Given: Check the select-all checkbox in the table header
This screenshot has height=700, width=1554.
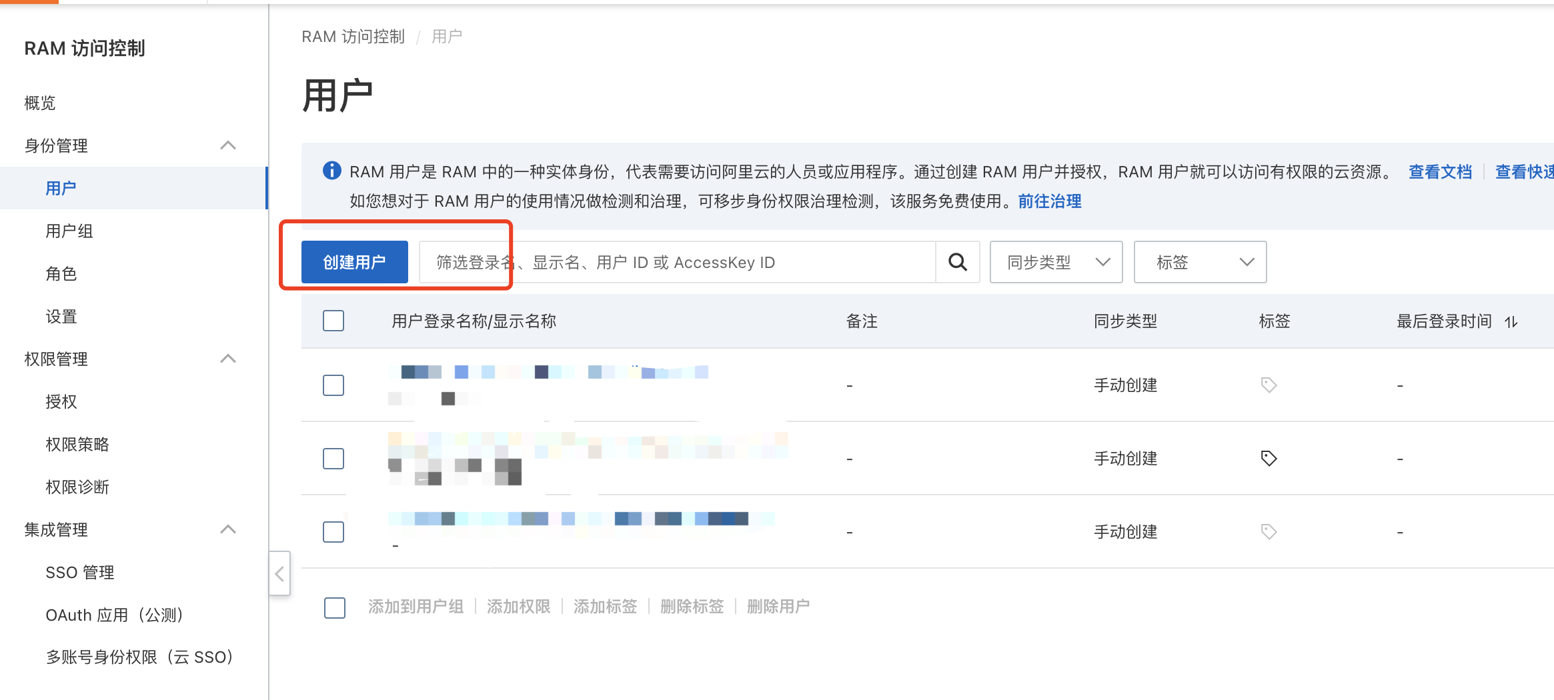Looking at the screenshot, I should [x=333, y=321].
